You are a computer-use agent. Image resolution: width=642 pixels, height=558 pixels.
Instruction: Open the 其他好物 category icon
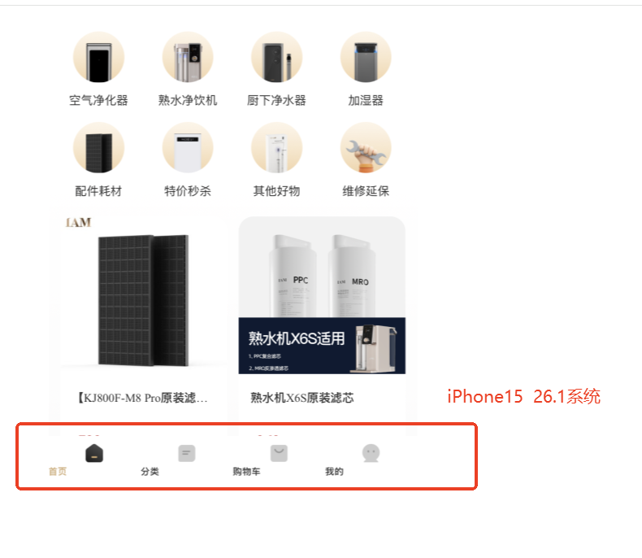[x=277, y=147]
